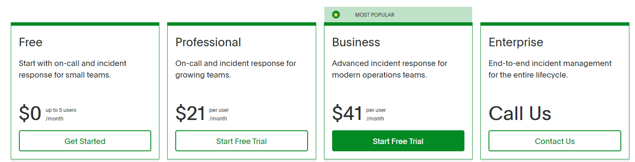635x162 pixels.
Task: Click the 'End-to-end incident management' description
Action: [x=550, y=69]
